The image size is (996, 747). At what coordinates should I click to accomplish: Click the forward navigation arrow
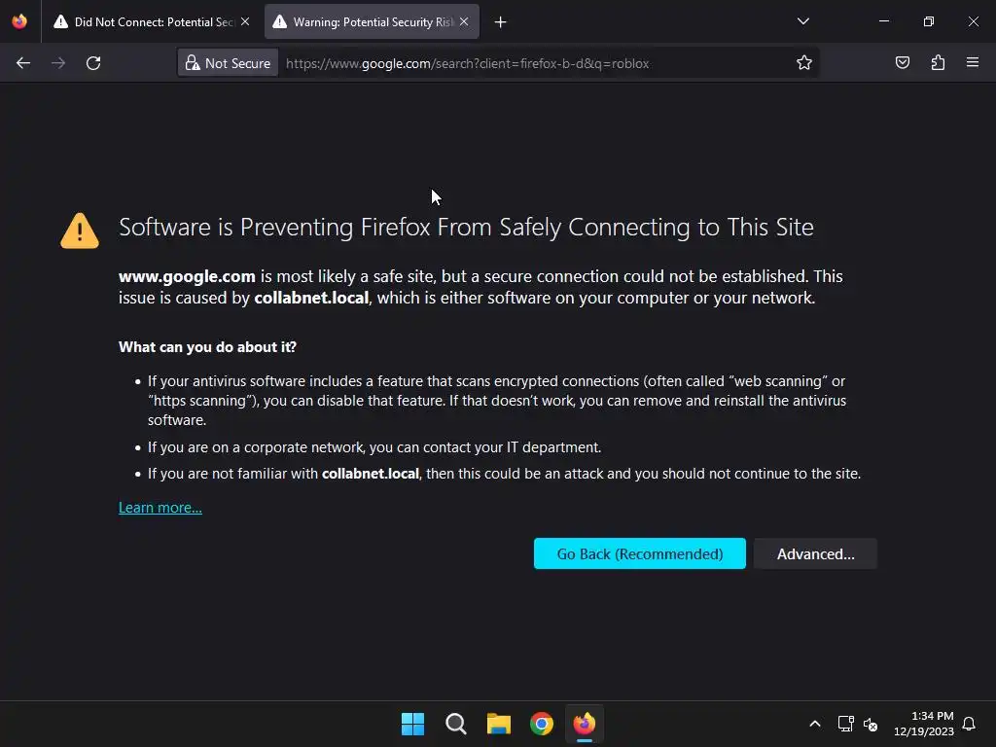click(x=58, y=63)
